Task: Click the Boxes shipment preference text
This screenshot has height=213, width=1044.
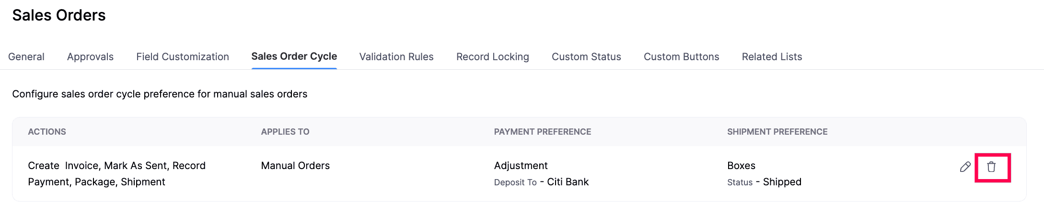Action: (x=741, y=166)
